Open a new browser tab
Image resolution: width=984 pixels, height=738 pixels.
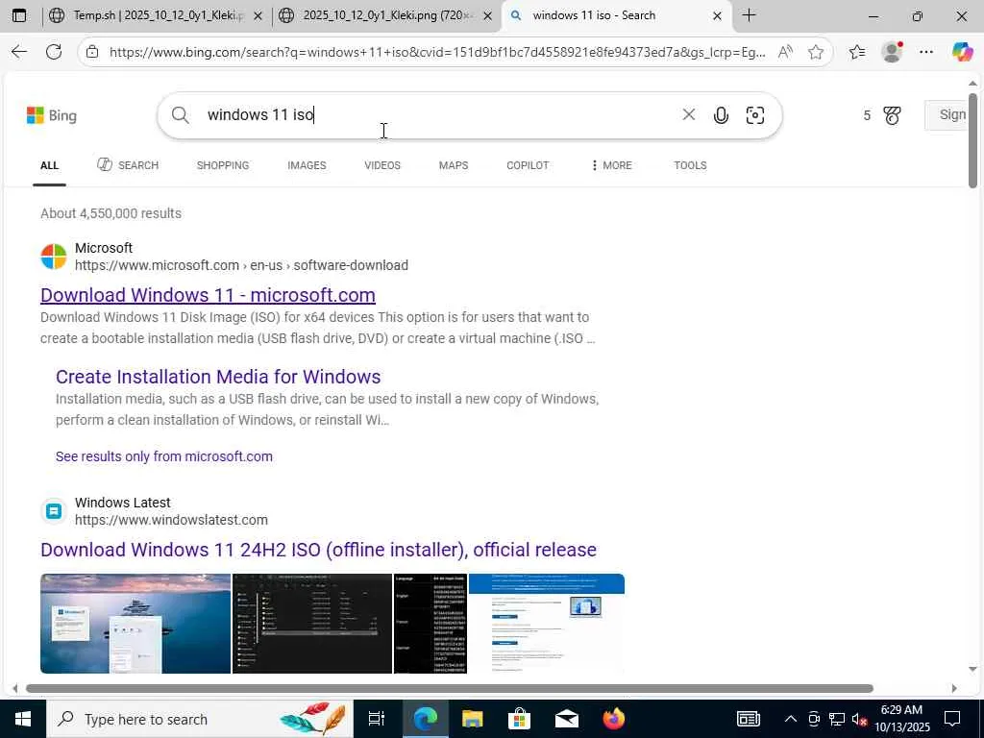tap(750, 15)
